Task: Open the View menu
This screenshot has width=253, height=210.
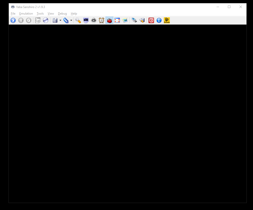Action: pyautogui.click(x=51, y=14)
